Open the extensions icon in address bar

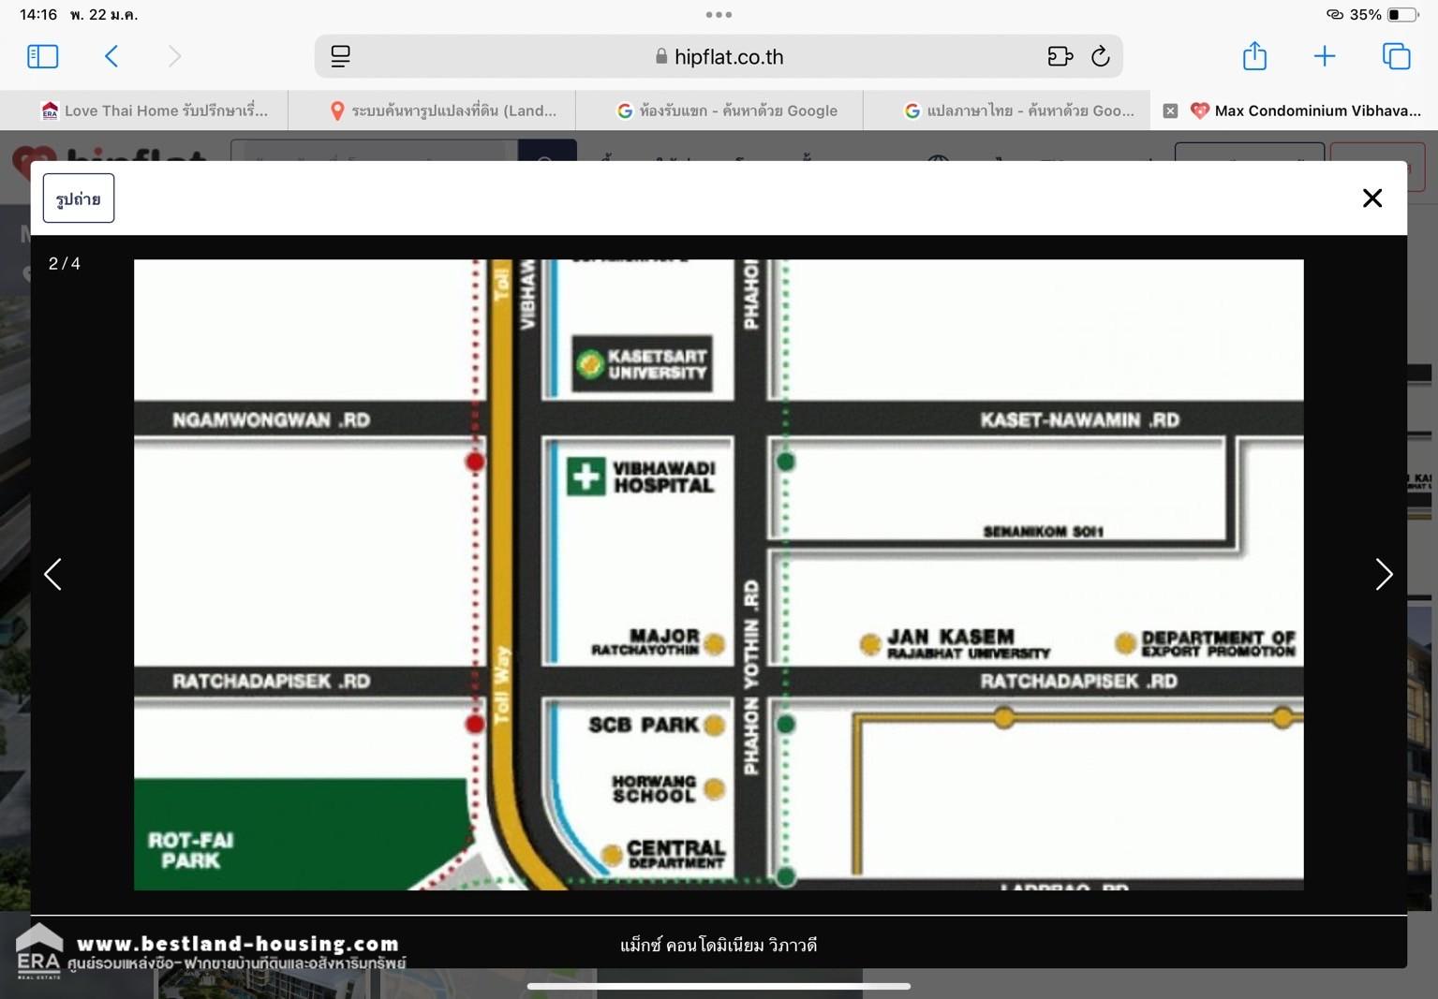point(1060,56)
